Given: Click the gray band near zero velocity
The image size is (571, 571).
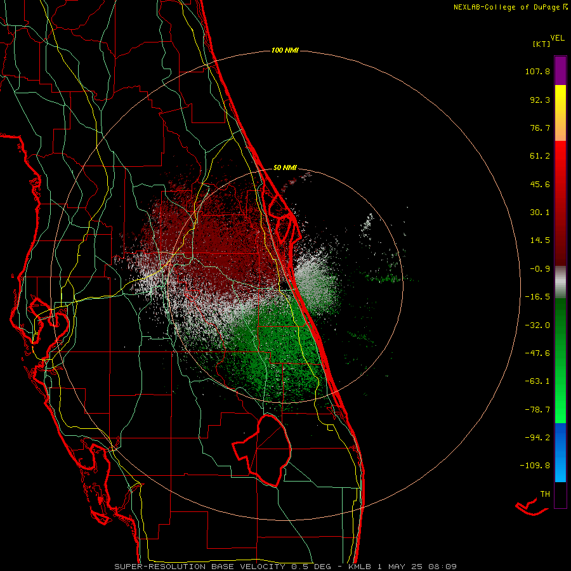Looking at the screenshot, I should (x=560, y=282).
